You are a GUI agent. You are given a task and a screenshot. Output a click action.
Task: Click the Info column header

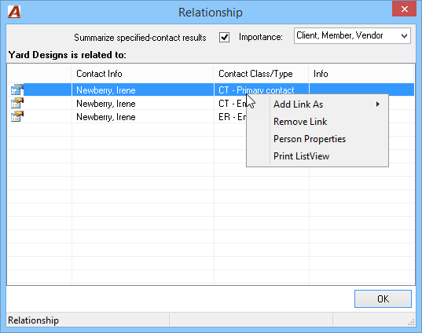[361, 74]
